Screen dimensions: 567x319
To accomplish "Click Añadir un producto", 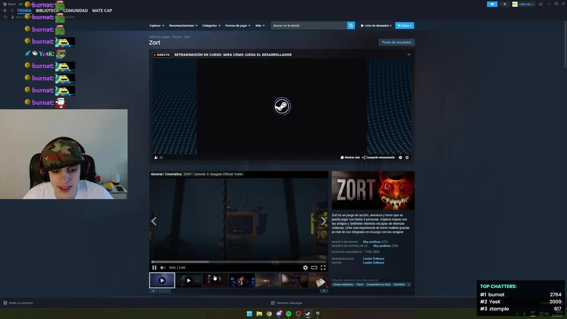I will point(18,303).
